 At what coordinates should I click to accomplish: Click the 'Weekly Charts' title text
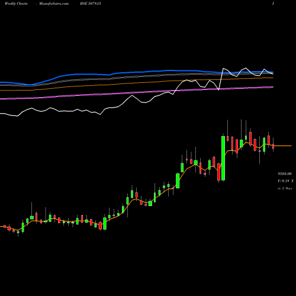[x=16, y=4]
